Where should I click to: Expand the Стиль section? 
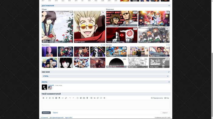pos(106,76)
